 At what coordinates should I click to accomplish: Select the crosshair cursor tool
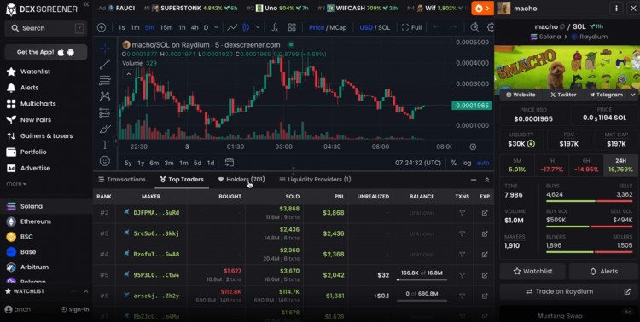click(105, 48)
